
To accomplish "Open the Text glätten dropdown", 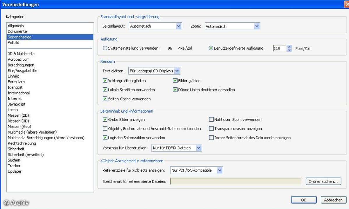I will [177, 71].
